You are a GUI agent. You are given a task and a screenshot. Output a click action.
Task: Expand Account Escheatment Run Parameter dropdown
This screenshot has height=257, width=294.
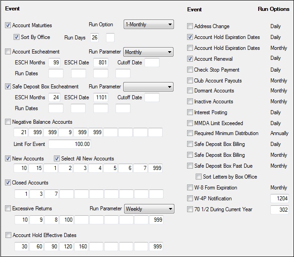tap(149, 52)
